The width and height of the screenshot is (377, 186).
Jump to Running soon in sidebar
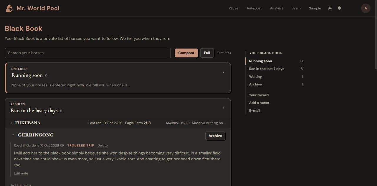pos(260,61)
